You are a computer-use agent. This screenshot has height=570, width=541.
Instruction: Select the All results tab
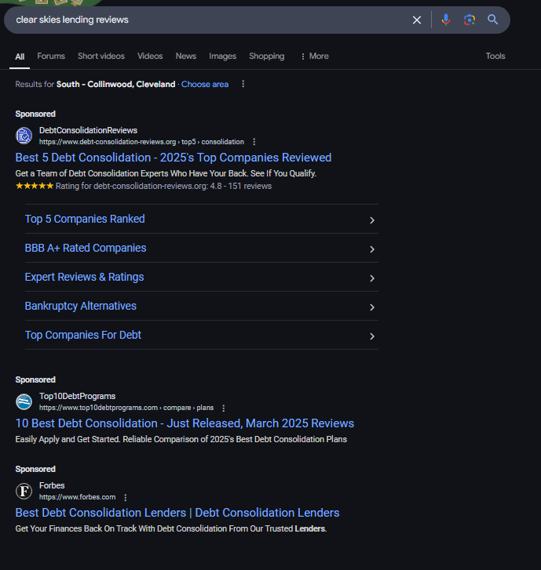(x=20, y=56)
